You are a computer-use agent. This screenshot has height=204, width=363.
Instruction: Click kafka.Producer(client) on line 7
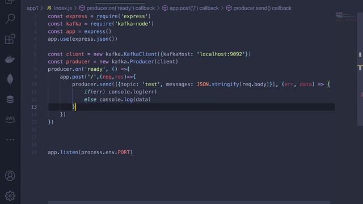pyautogui.click(x=145, y=62)
